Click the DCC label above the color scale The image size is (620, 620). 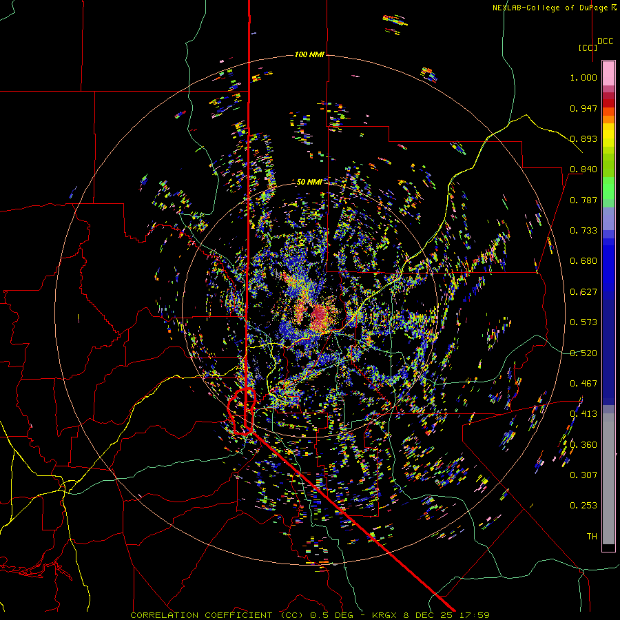click(x=606, y=41)
